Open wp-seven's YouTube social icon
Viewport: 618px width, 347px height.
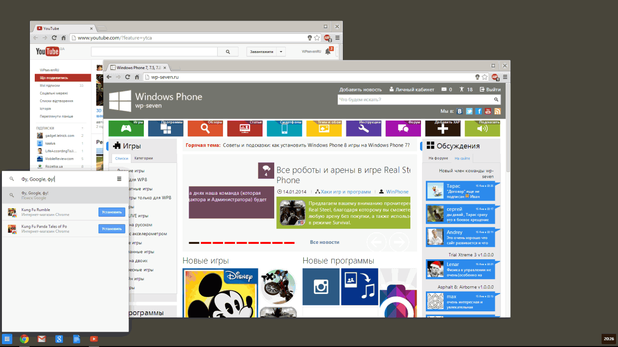click(x=488, y=111)
